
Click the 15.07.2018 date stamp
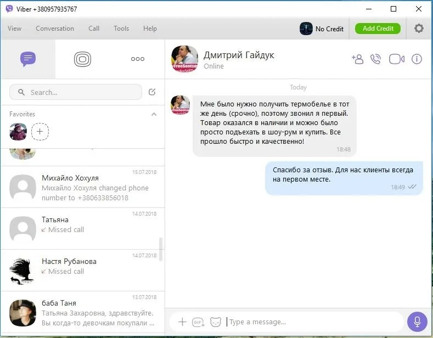(144, 172)
